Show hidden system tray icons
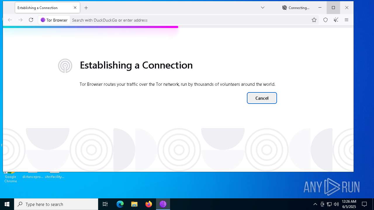The image size is (374, 210). tap(315, 204)
